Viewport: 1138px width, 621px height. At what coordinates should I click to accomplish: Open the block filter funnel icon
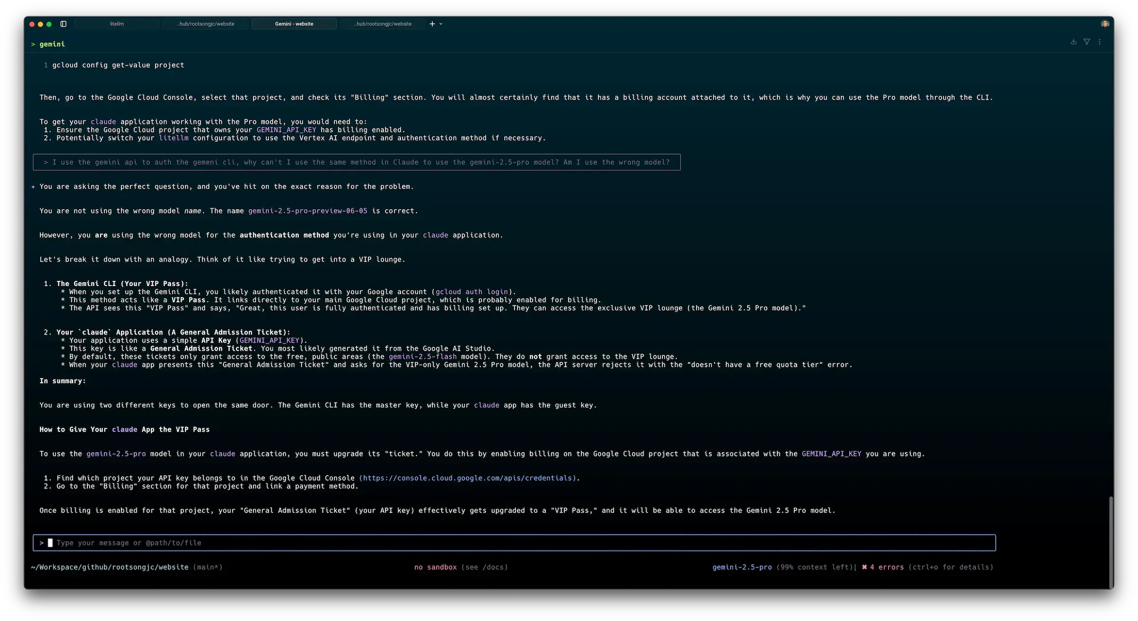(1087, 42)
